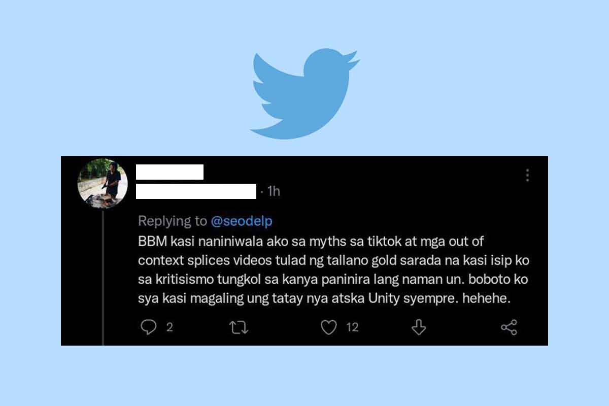Click the redacted display name above the handle
The image size is (609, 406).
pos(170,172)
